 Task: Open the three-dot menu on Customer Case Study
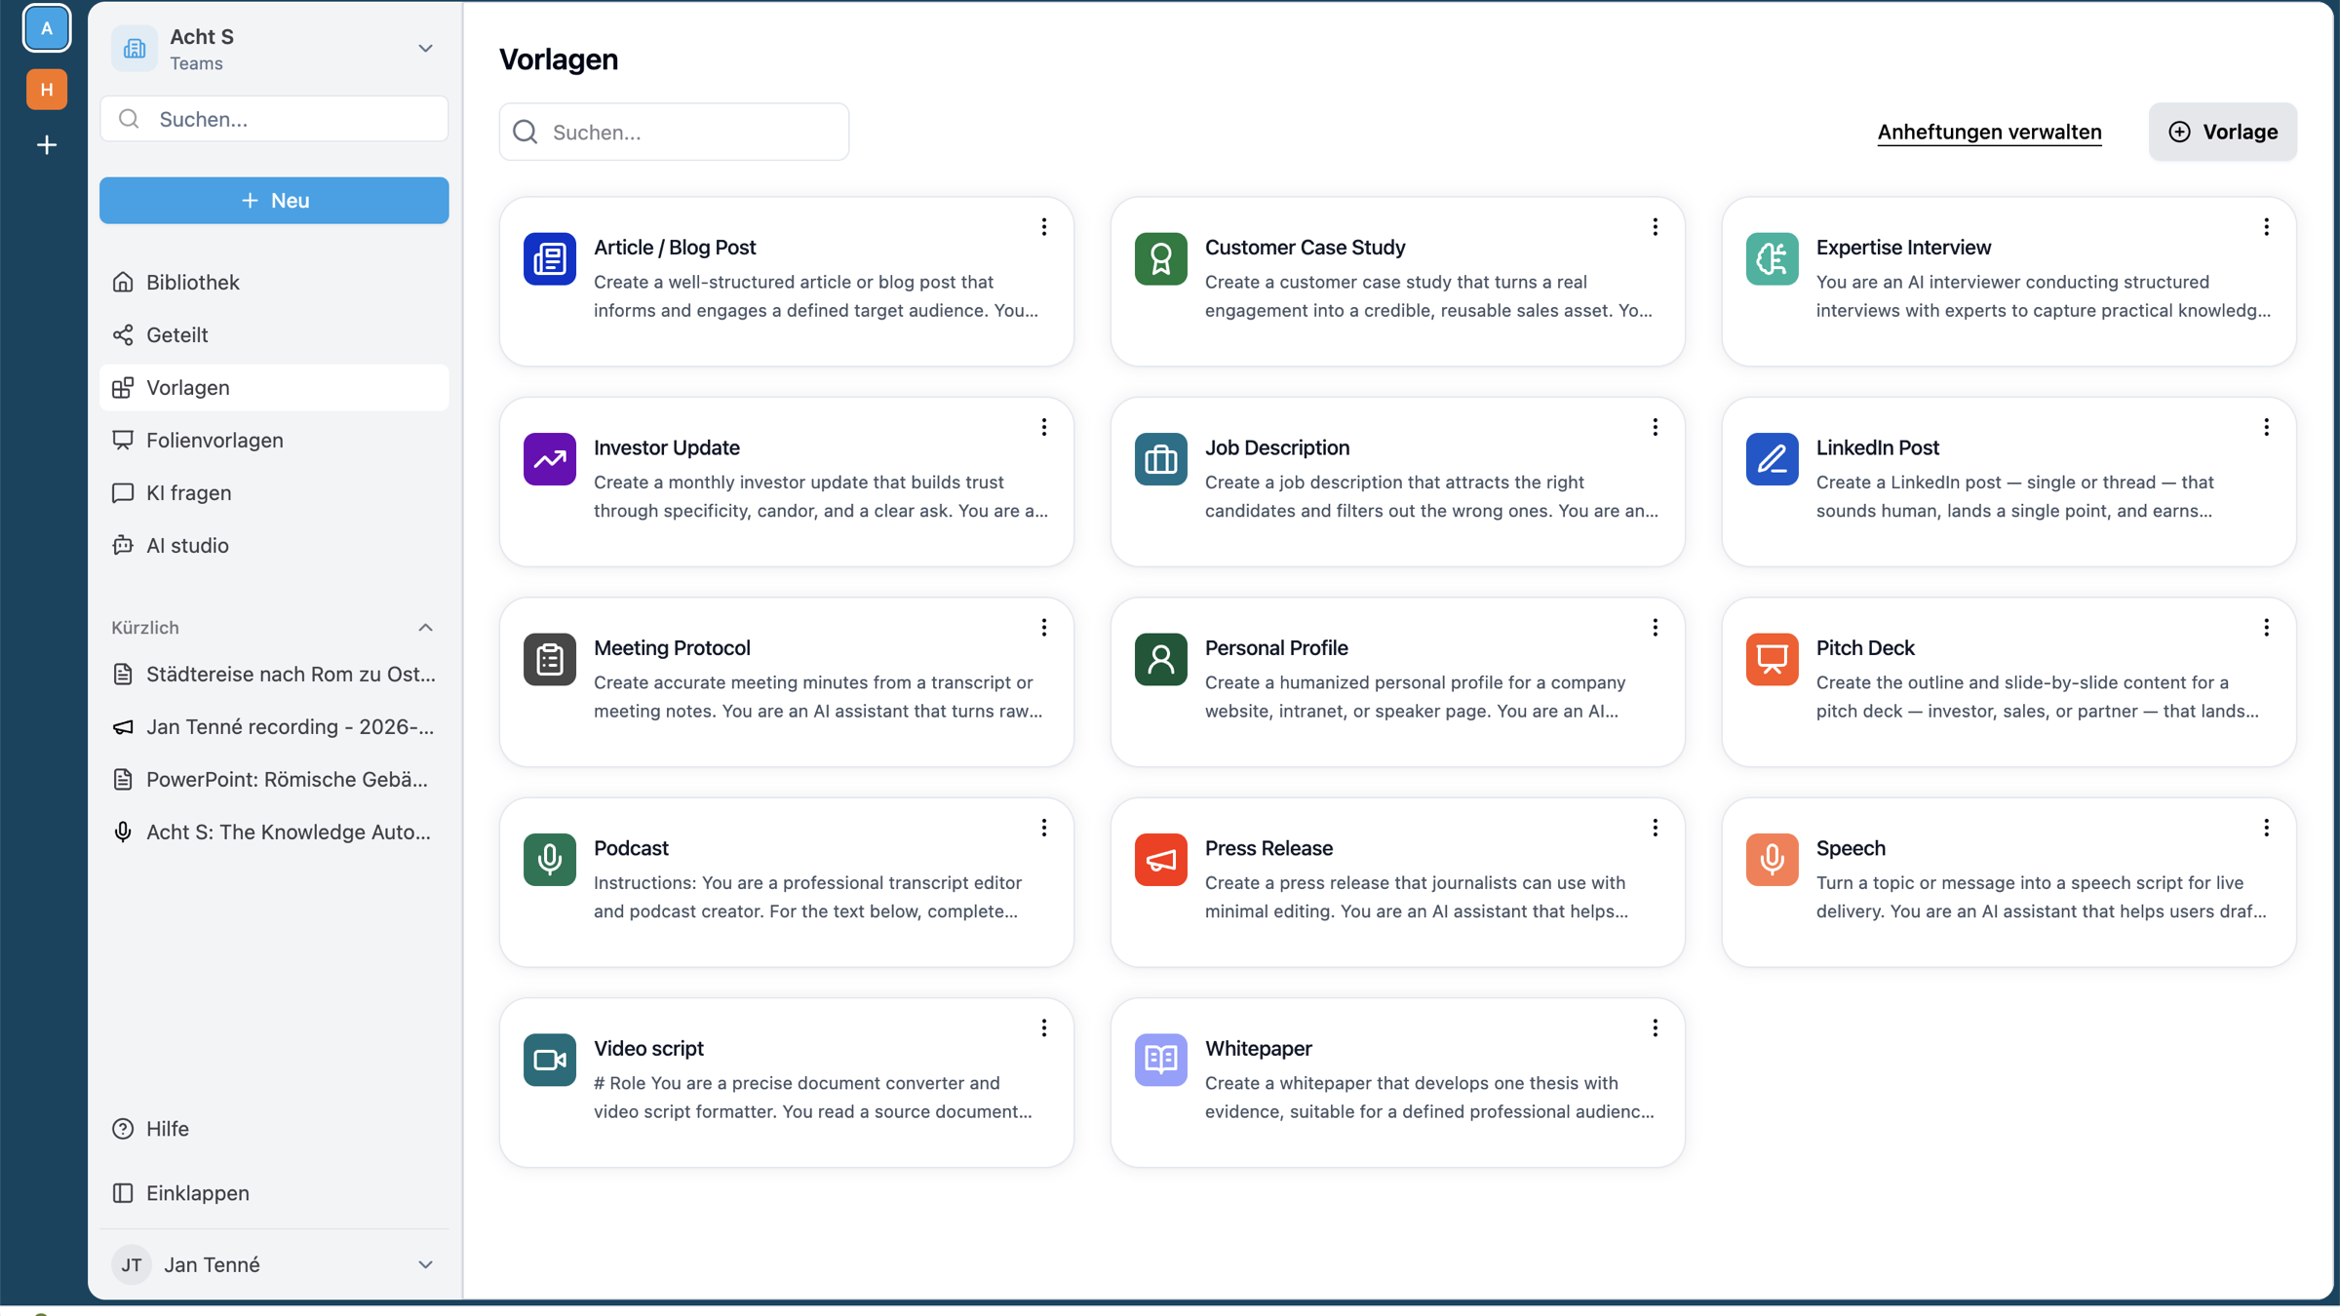1655,227
